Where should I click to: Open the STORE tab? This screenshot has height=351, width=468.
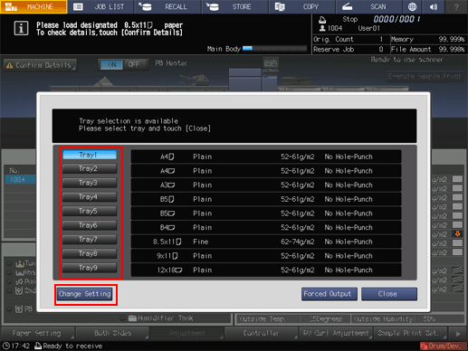click(x=234, y=6)
